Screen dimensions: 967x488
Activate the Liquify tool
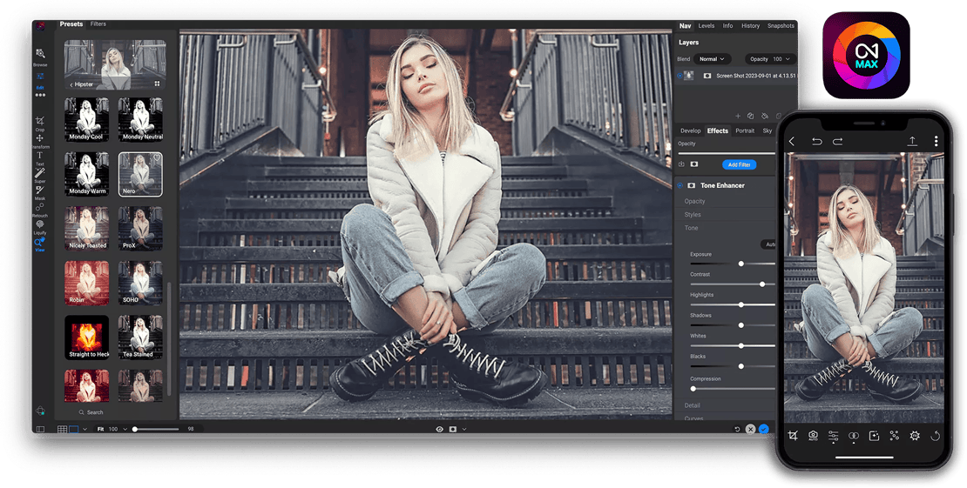pos(40,224)
